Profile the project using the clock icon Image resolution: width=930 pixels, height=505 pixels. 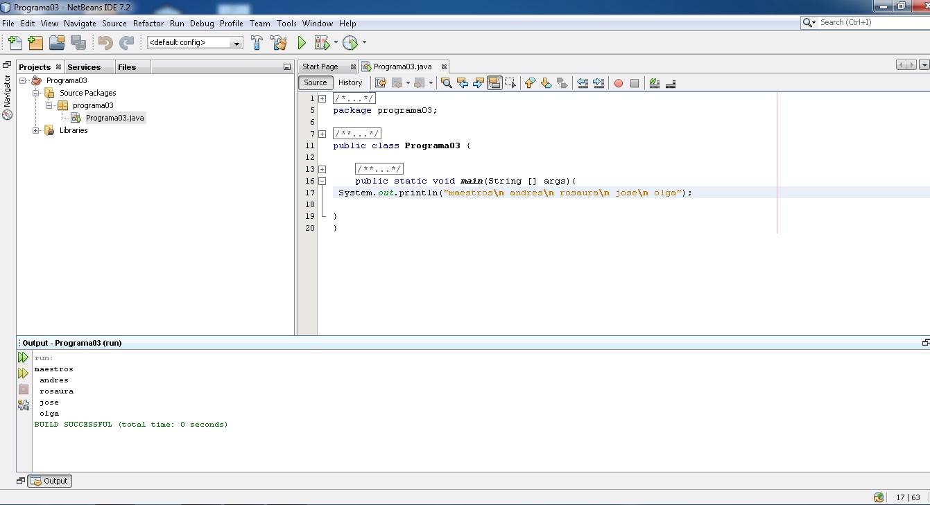coord(351,42)
